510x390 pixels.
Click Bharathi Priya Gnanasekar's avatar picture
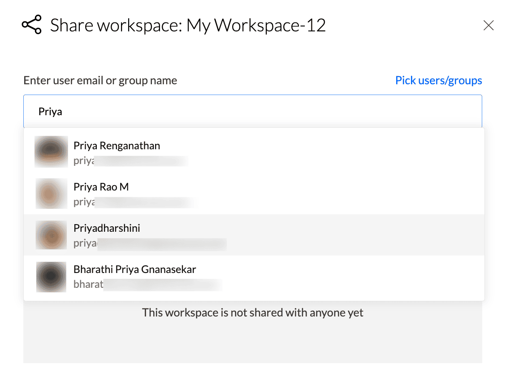point(51,277)
